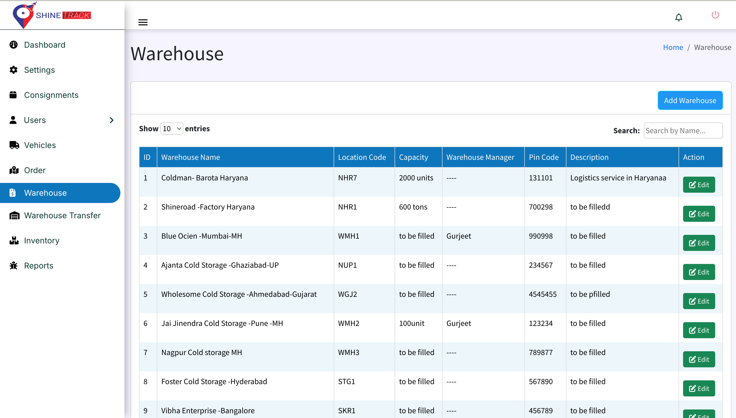Click the Reports bug icon
This screenshot has height=418, width=736.
14,265
